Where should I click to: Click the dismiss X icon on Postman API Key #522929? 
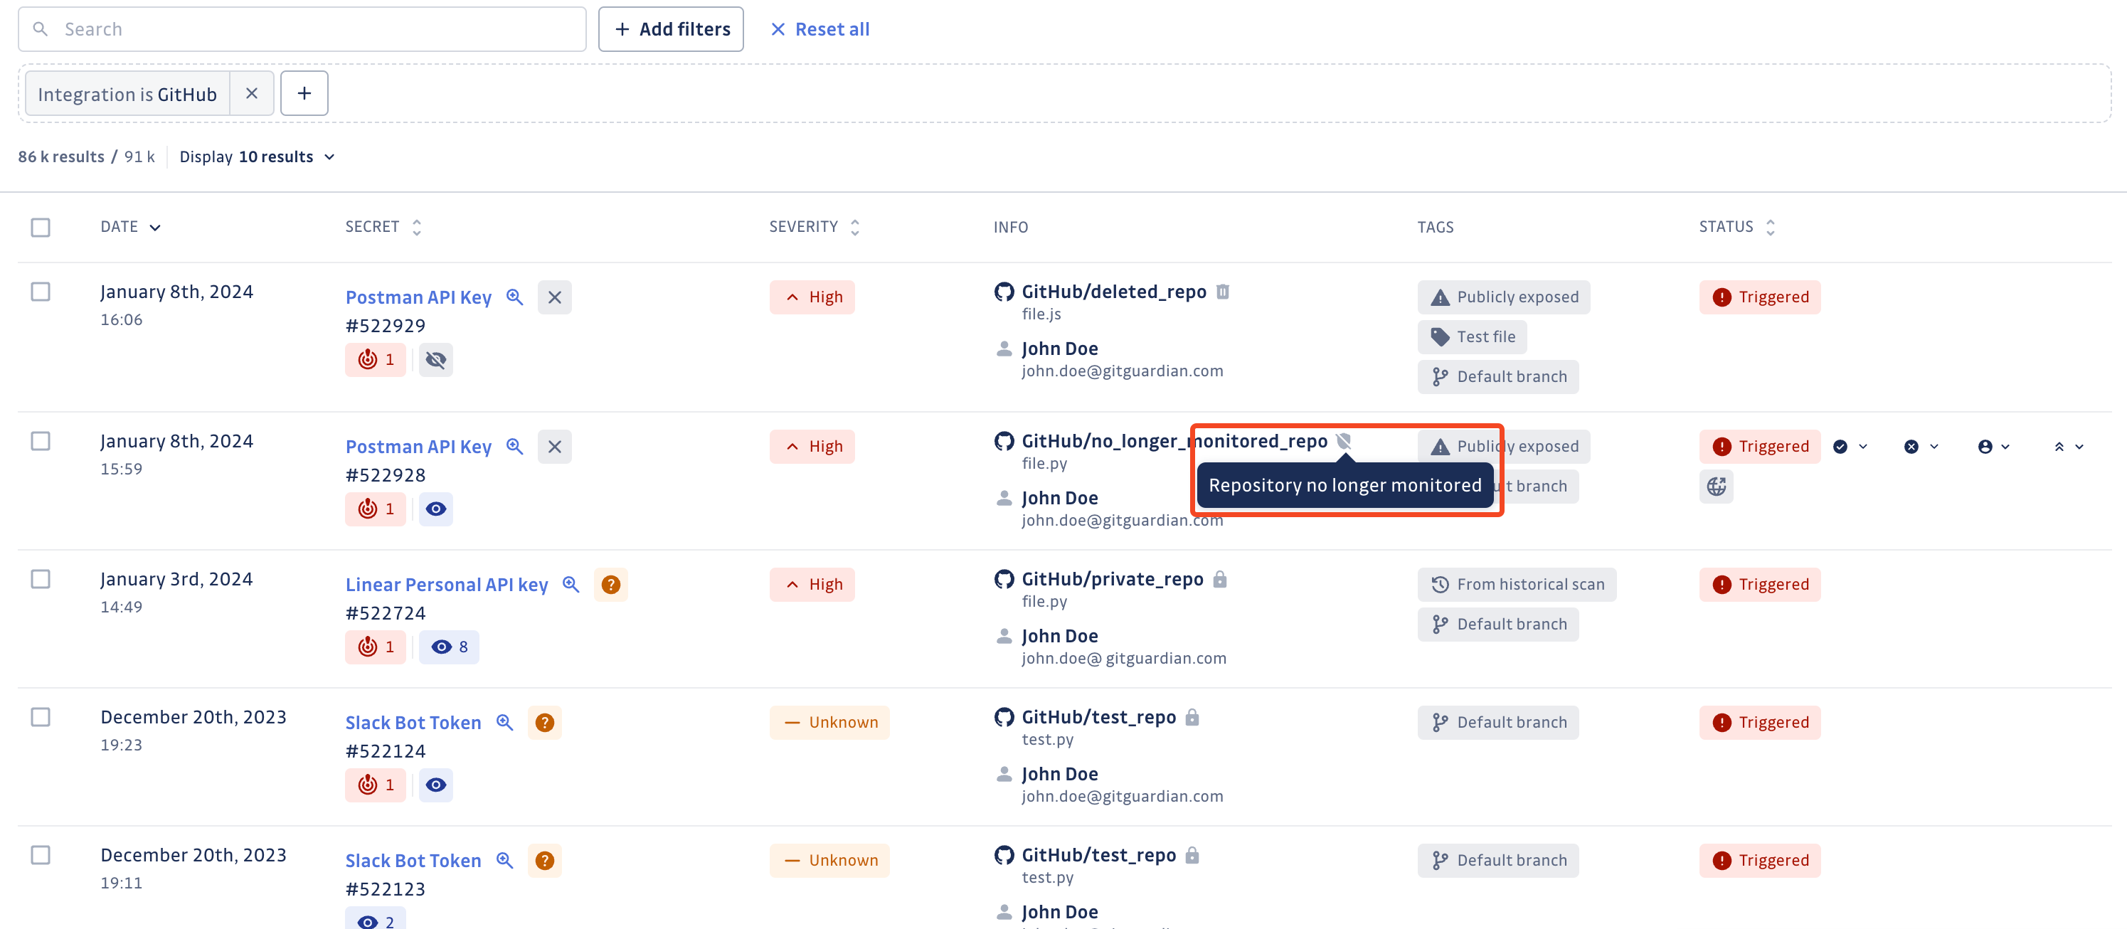553,296
